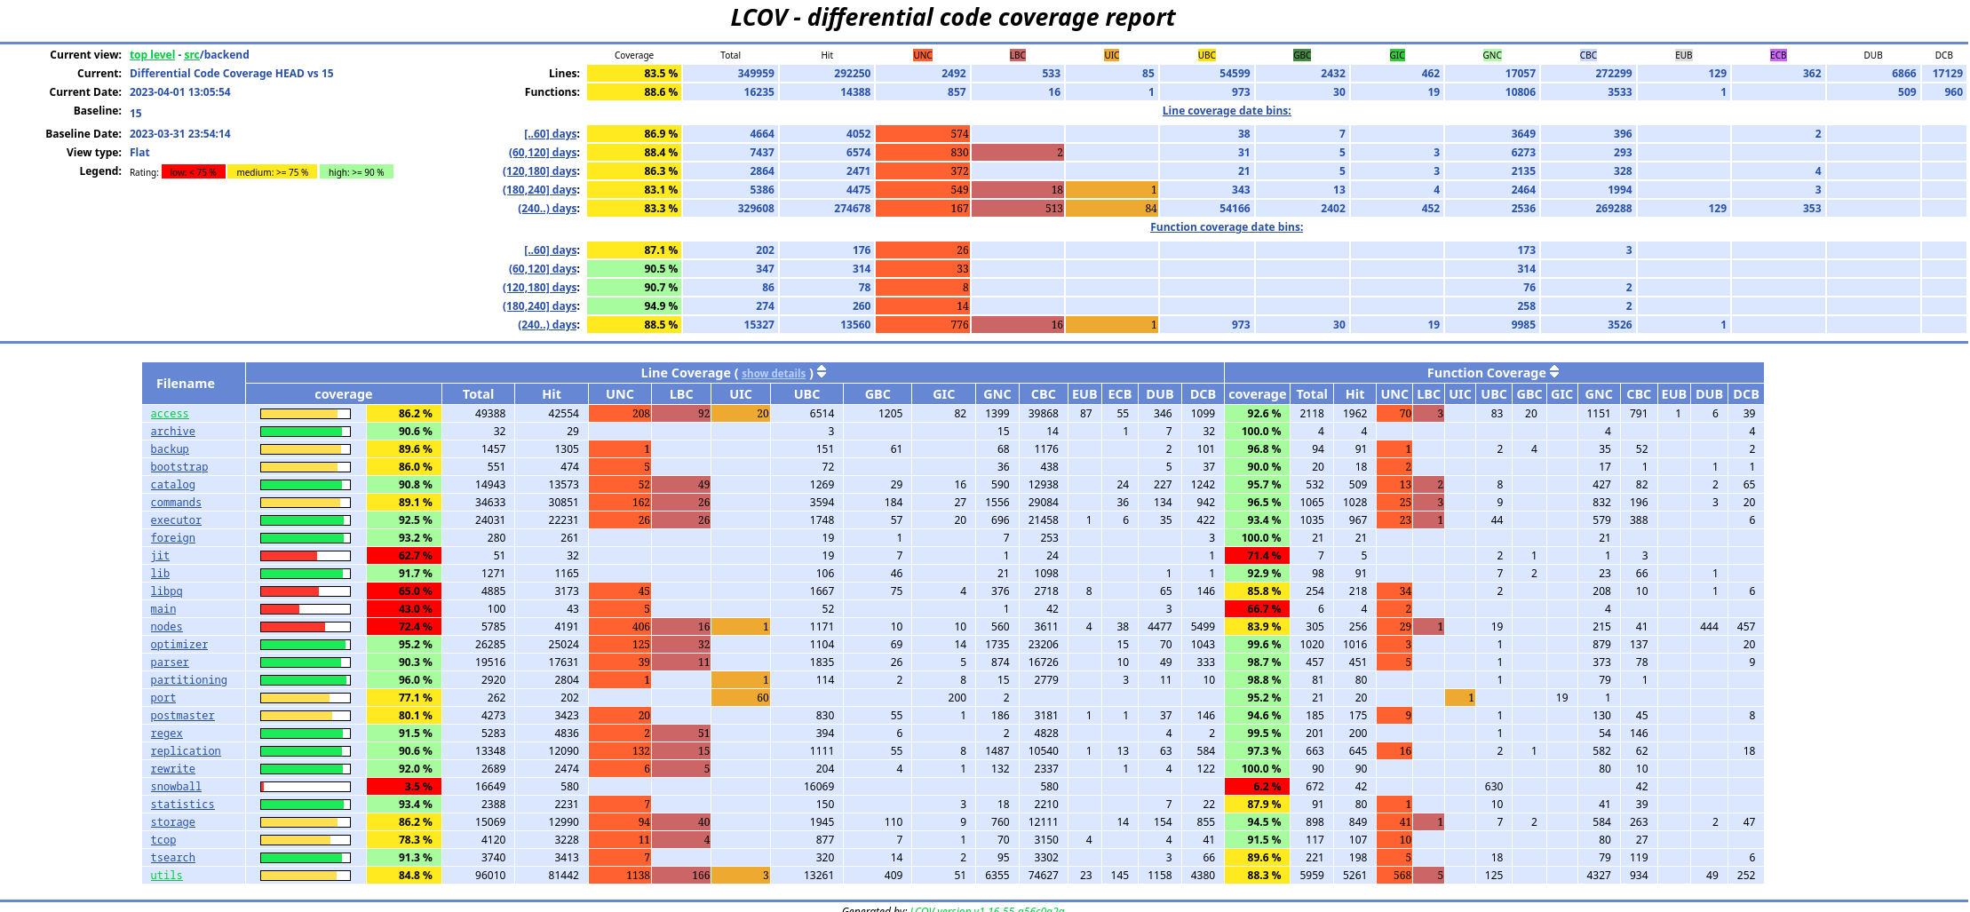The width and height of the screenshot is (1970, 912).
Task: Go to the 'top level' breadcrumb link
Action: [x=152, y=55]
